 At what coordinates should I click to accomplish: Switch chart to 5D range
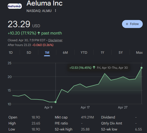pos(29,52)
